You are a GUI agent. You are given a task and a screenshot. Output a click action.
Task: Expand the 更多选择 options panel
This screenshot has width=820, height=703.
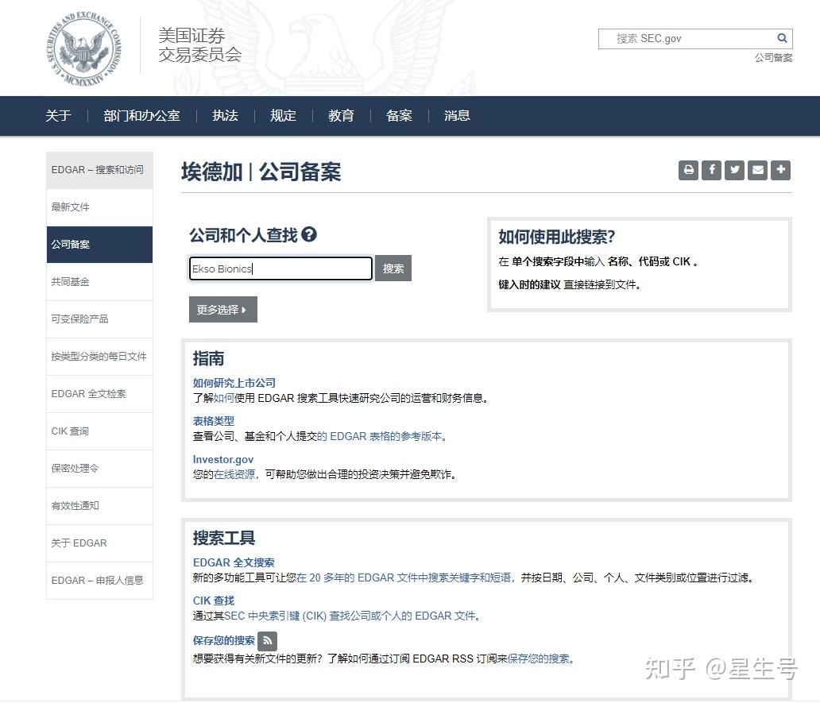pyautogui.click(x=222, y=309)
